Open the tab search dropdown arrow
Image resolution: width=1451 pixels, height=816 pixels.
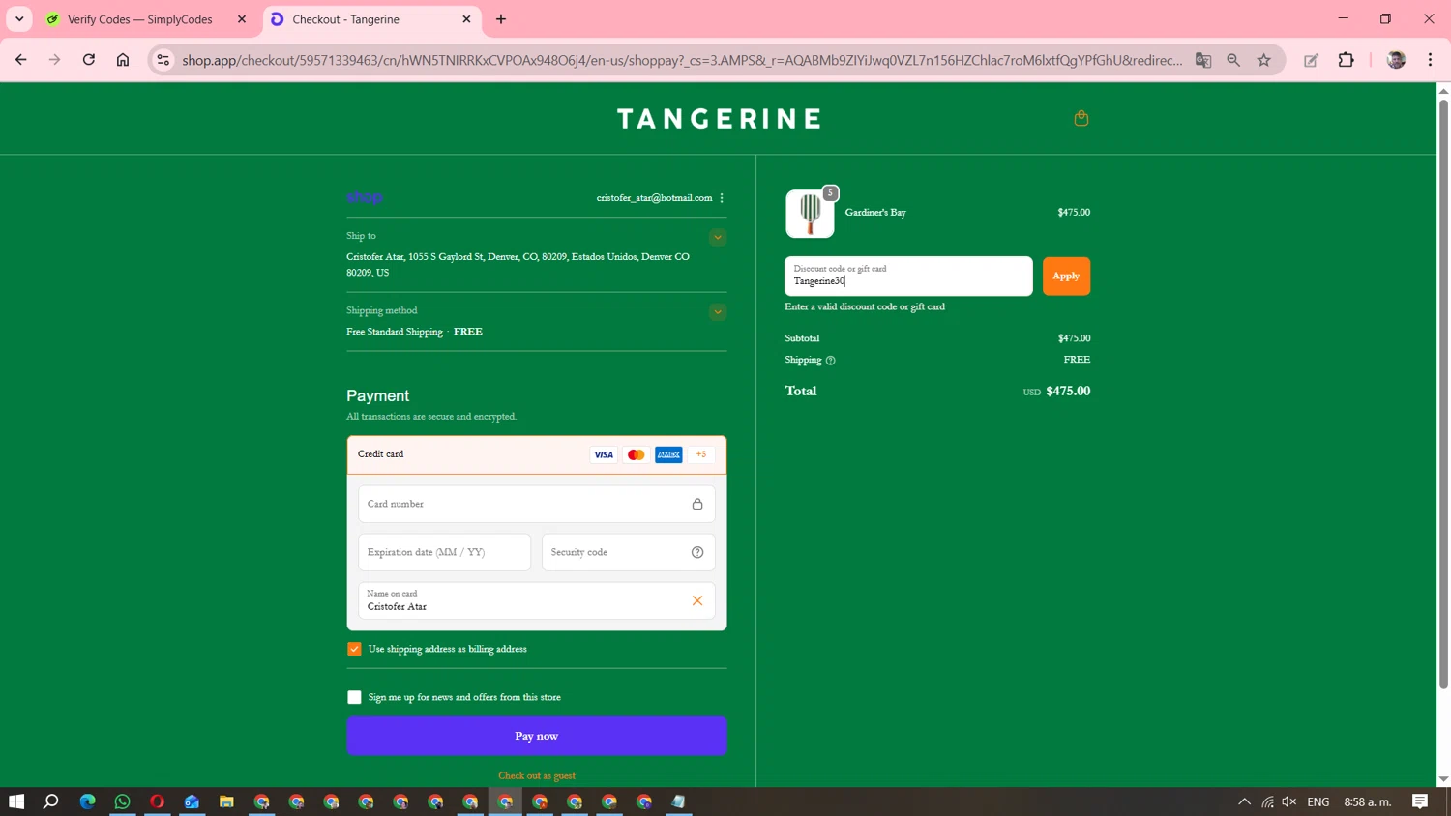coord(19,19)
